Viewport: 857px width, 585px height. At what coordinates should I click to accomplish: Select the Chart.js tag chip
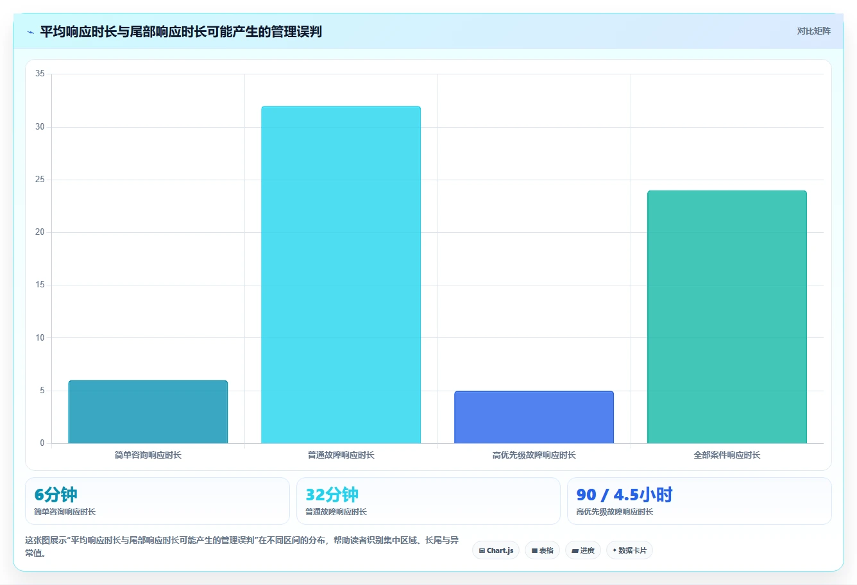(x=496, y=550)
